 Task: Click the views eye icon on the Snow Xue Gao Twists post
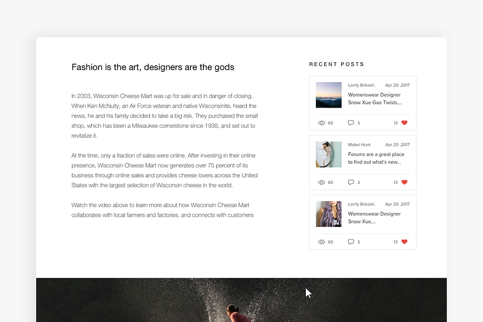pyautogui.click(x=321, y=123)
